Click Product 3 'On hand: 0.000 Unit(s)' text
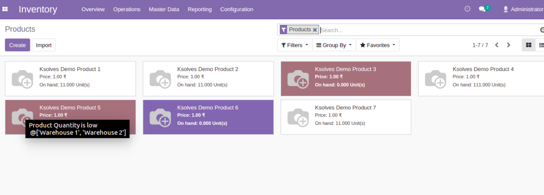Image resolution: width=544 pixels, height=195 pixels. pos(339,85)
